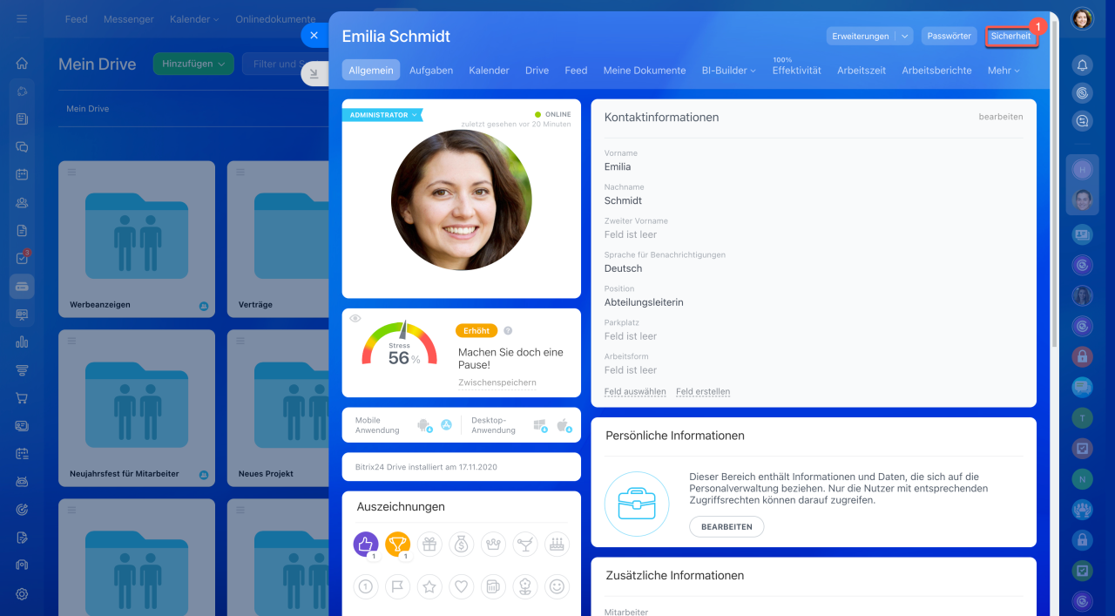Click bearbeiten link in Kontaktinformationen
This screenshot has height=616, width=1115.
(x=1001, y=117)
